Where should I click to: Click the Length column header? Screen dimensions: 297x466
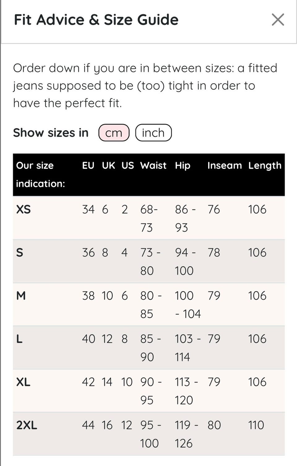click(x=265, y=166)
